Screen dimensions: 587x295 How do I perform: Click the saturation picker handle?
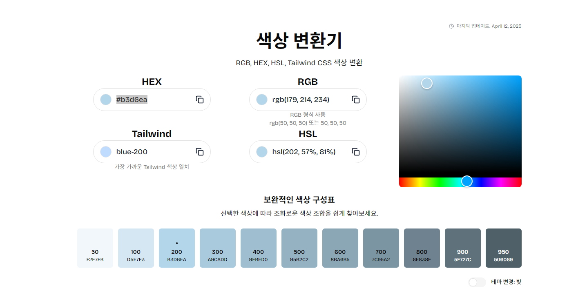click(x=427, y=83)
